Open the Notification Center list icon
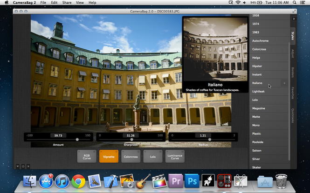310x193 pixels. 302,3
